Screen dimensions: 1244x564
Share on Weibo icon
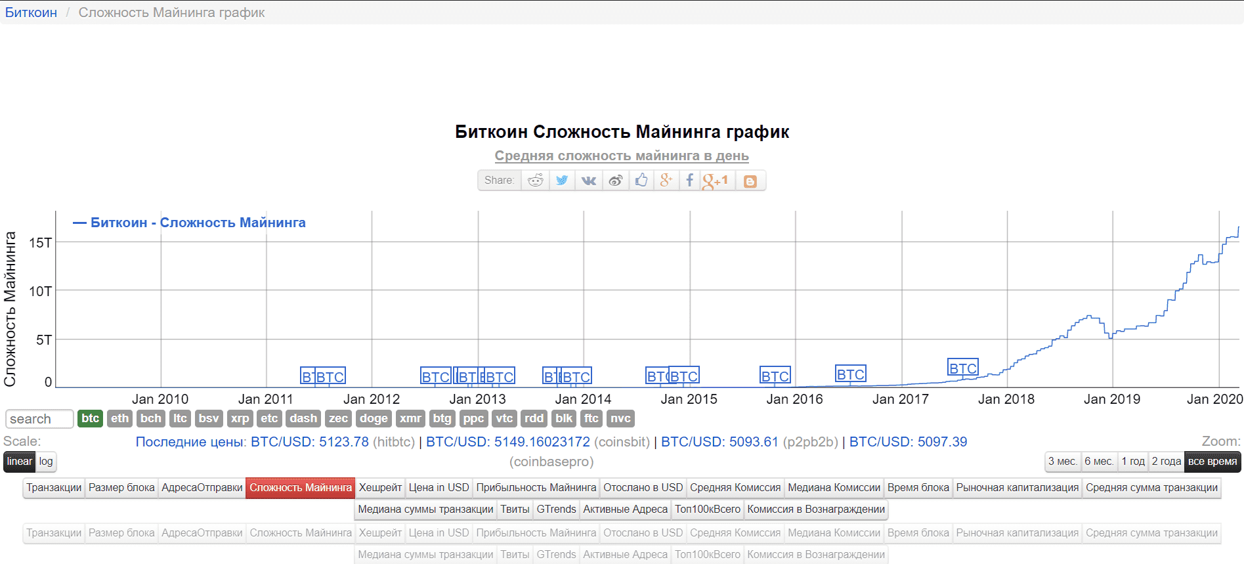coord(615,181)
